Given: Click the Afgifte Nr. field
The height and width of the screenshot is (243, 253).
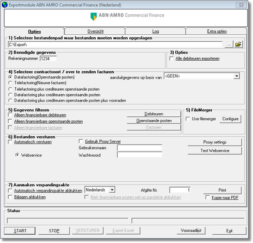Looking at the screenshot, I should point(180,190).
